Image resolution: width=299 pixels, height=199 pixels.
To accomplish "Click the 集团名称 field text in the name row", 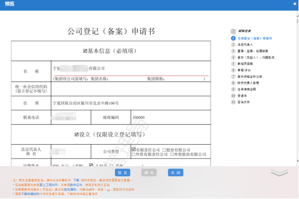I will [99, 79].
